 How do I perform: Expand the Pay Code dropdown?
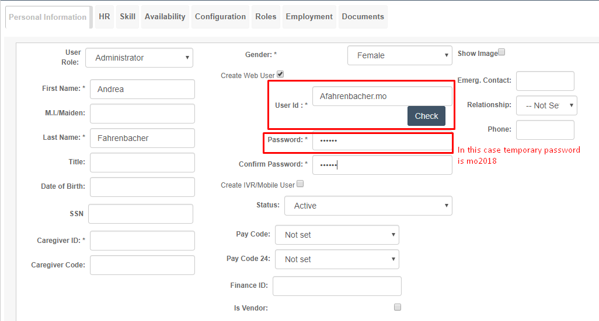pyautogui.click(x=337, y=235)
